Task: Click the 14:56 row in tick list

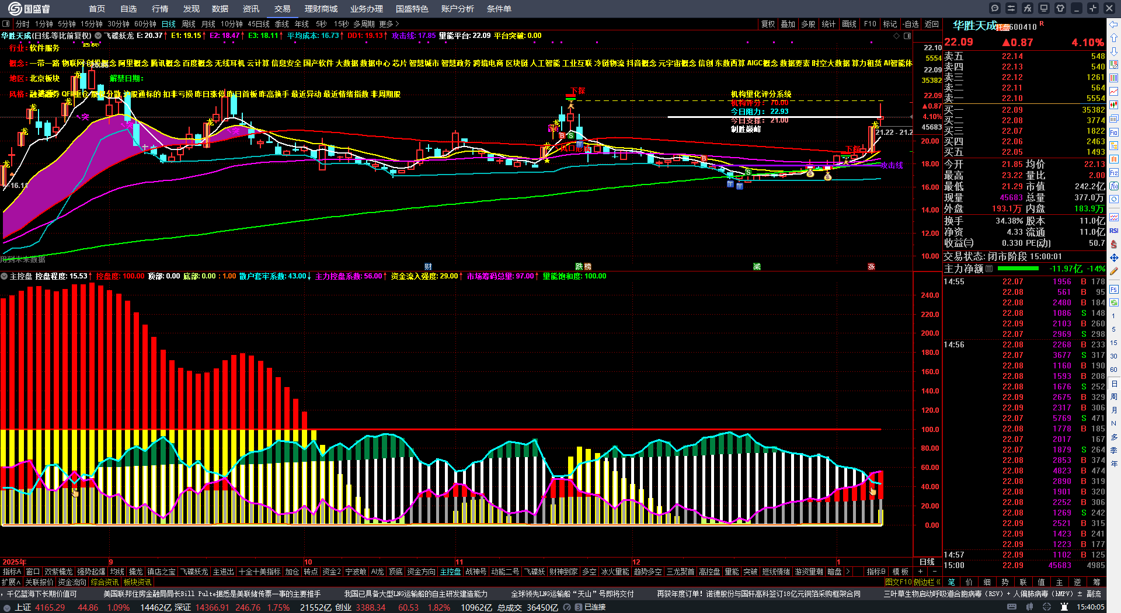Action: tap(1024, 345)
